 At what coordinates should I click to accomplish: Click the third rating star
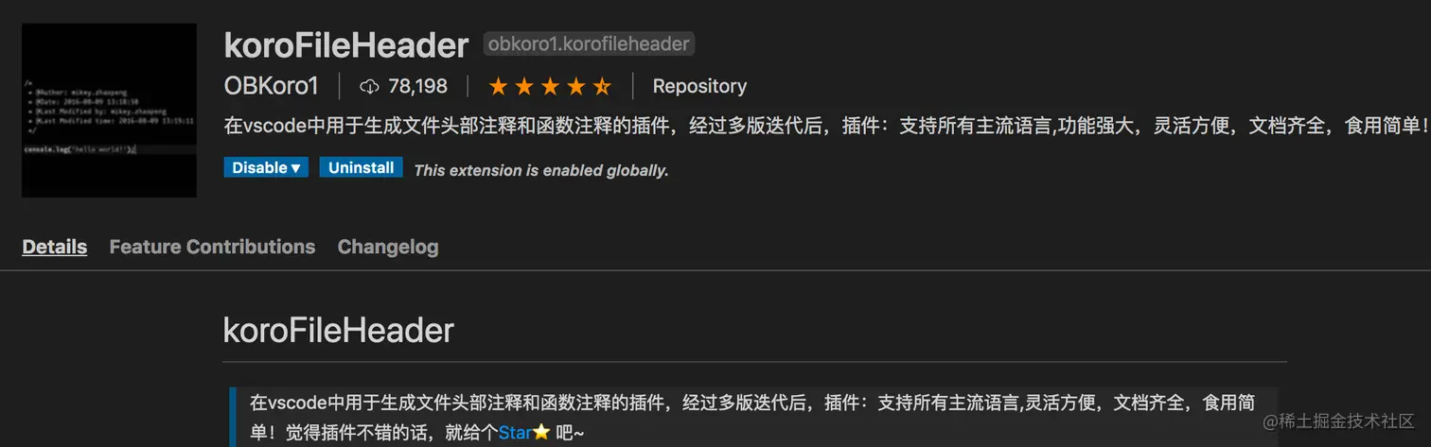point(550,87)
